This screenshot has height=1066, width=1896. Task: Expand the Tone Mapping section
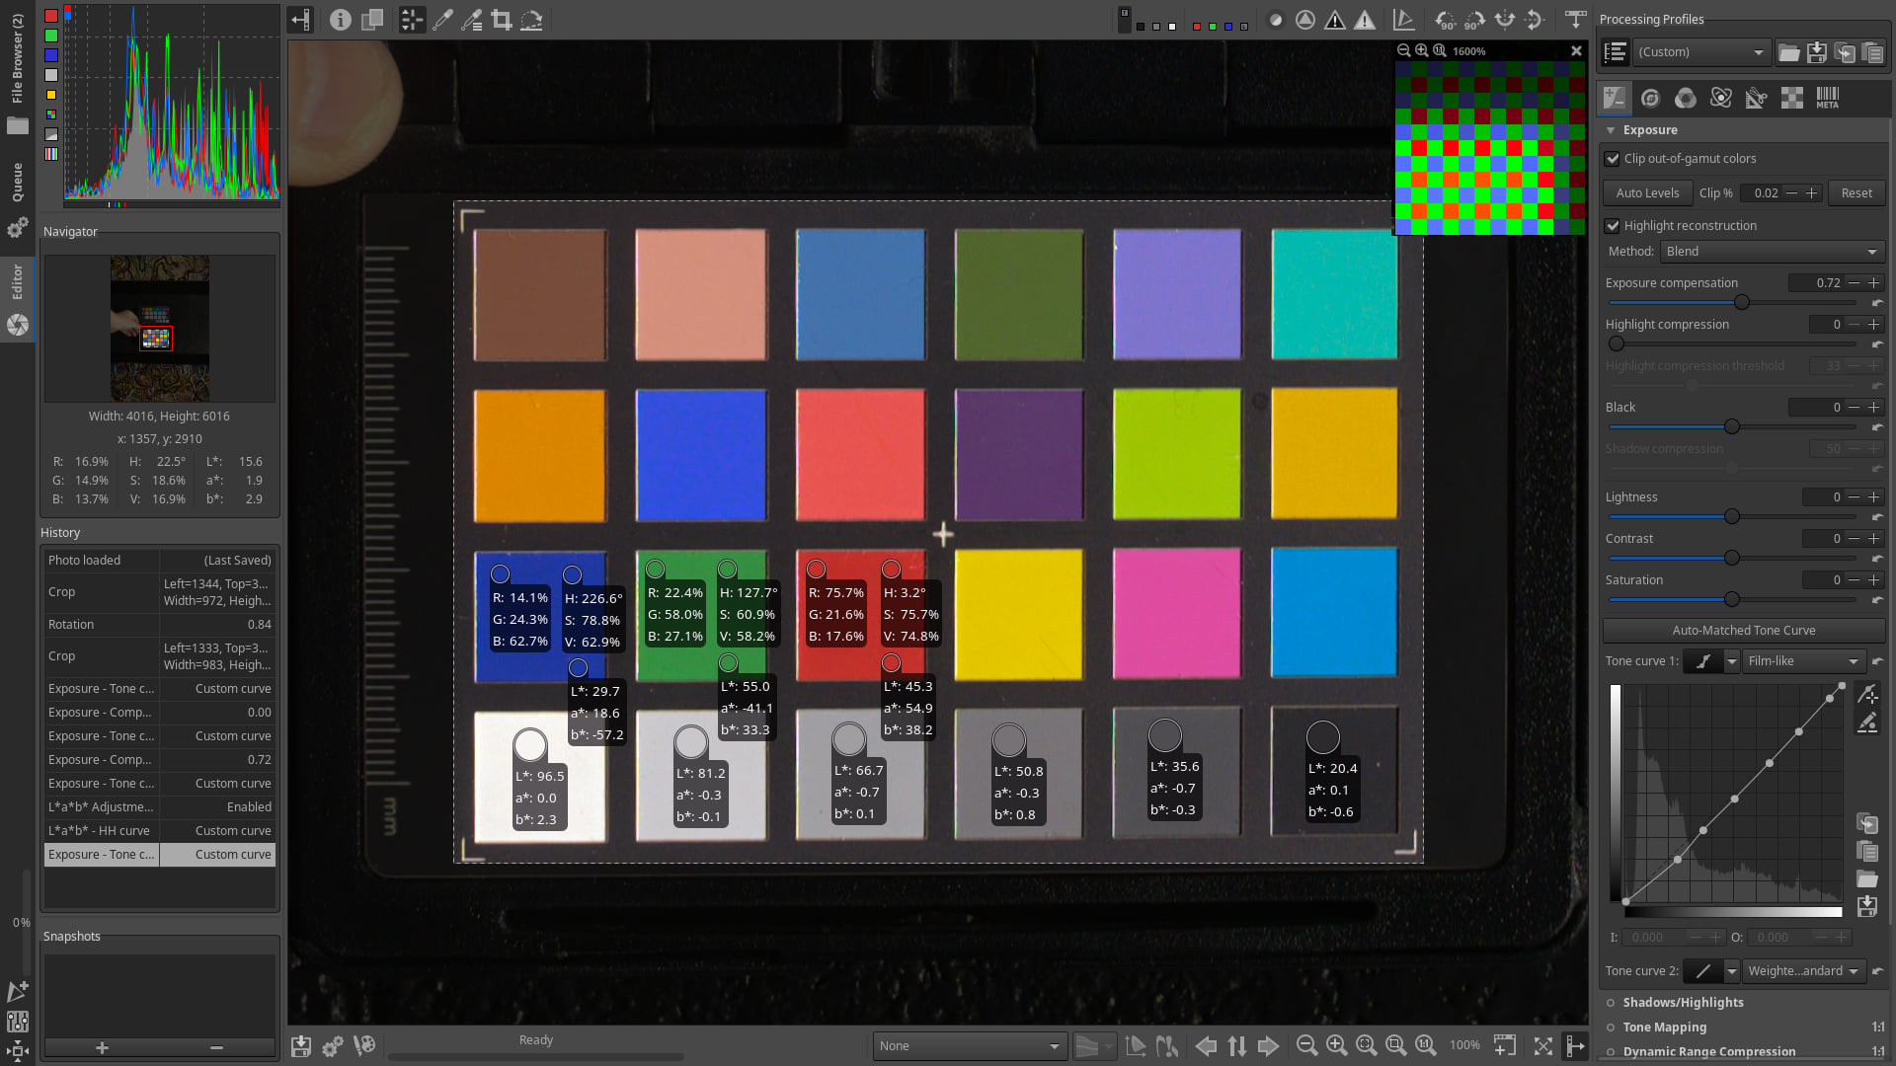pos(1666,1027)
